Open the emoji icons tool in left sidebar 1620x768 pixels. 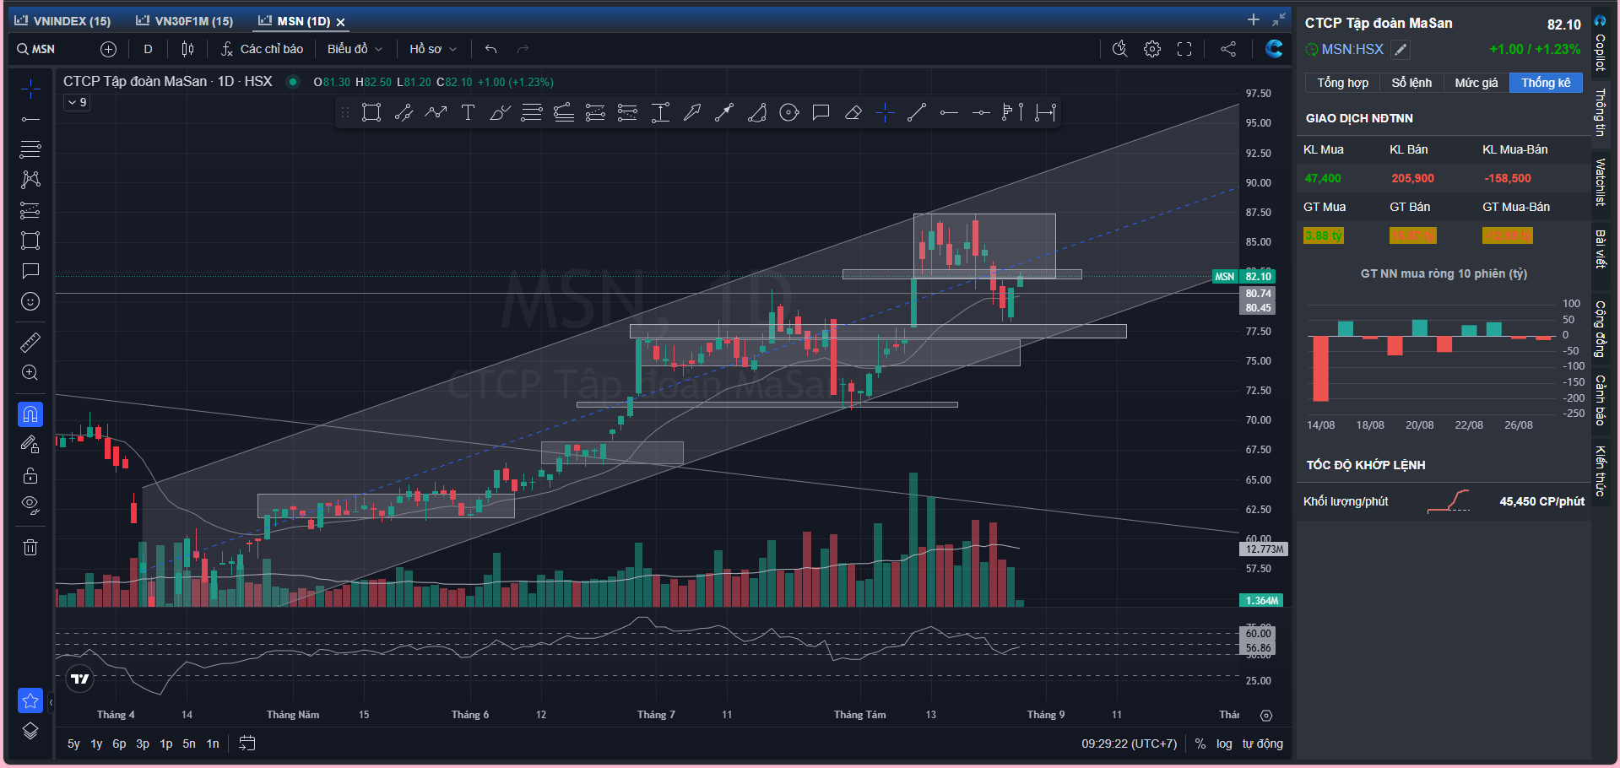tap(30, 301)
